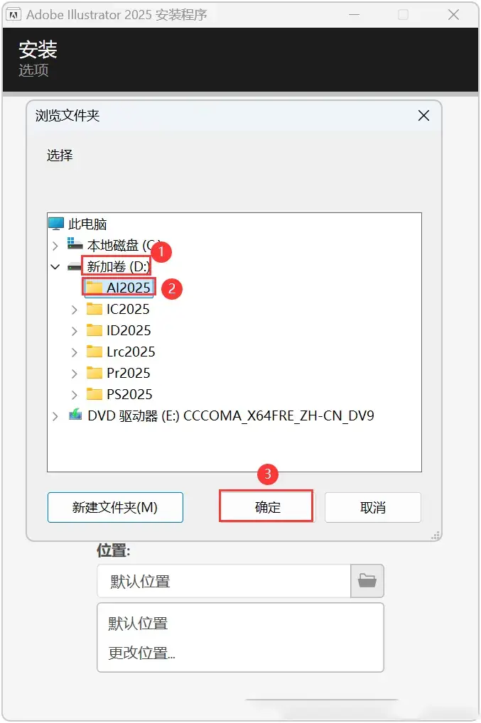Viewport: 481px width, 723px height.
Task: Click the resize grip at dialog corner
Action: tap(435, 535)
